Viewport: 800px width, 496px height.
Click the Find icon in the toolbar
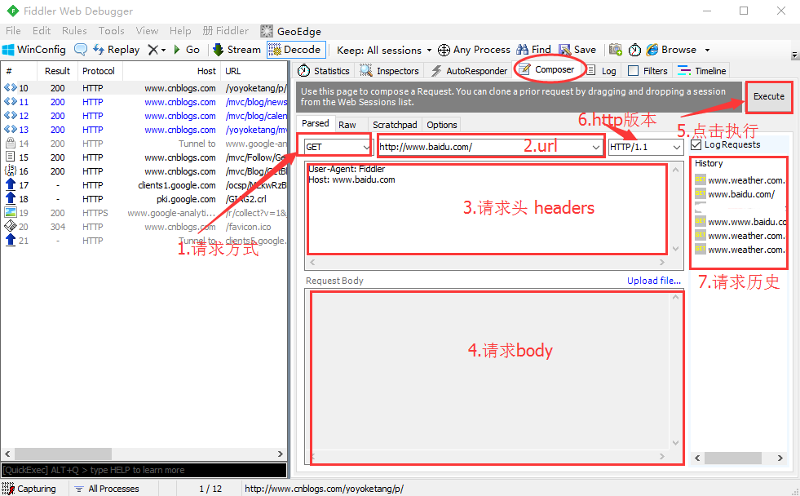click(x=533, y=49)
